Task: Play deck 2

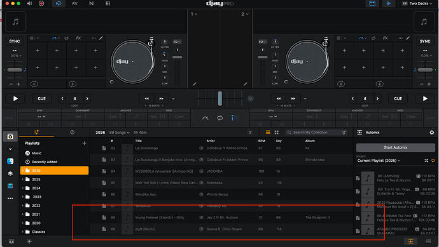Action: (425, 98)
